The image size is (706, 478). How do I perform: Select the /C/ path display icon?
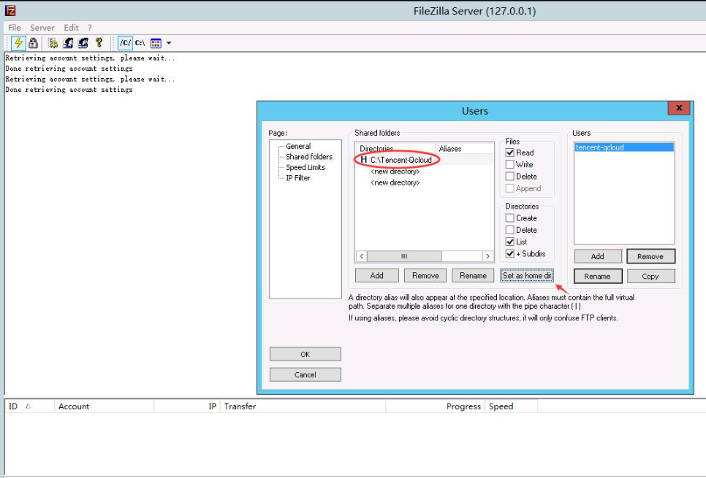click(125, 43)
